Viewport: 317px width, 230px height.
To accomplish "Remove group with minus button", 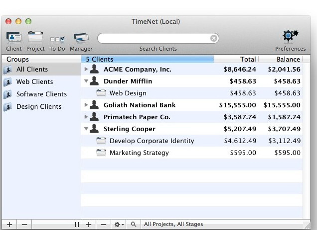I will (24, 225).
